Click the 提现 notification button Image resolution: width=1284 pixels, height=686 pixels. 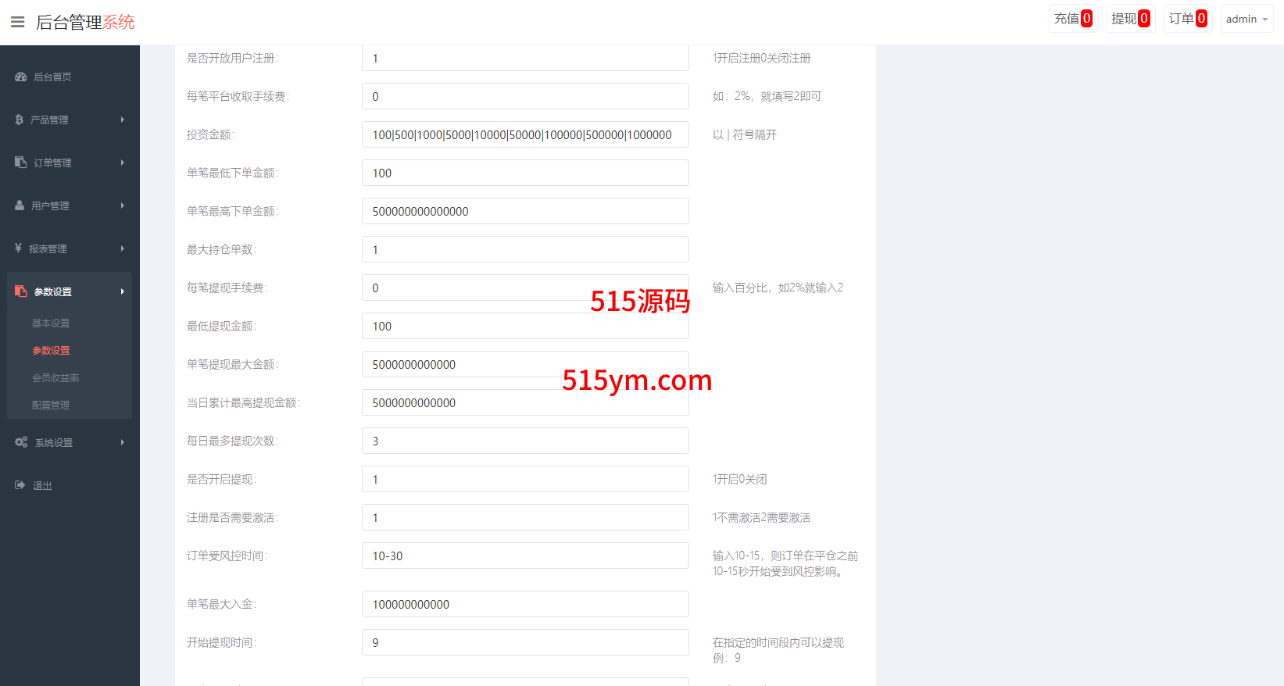click(x=1130, y=19)
